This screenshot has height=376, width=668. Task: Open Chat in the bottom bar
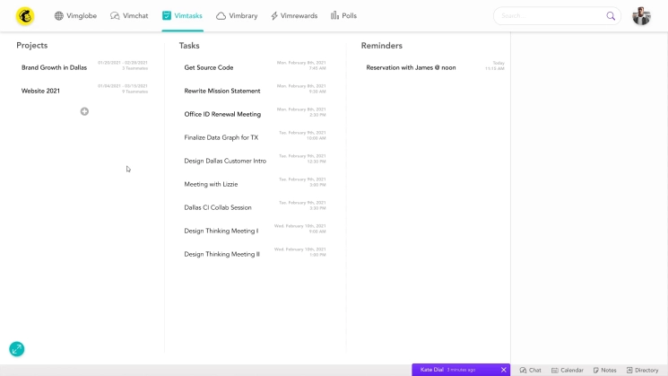(531, 370)
